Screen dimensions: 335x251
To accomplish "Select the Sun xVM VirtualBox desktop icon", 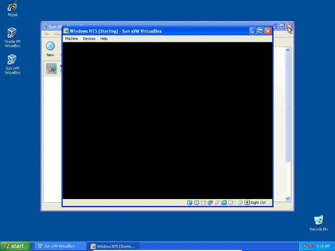I will point(12,64).
